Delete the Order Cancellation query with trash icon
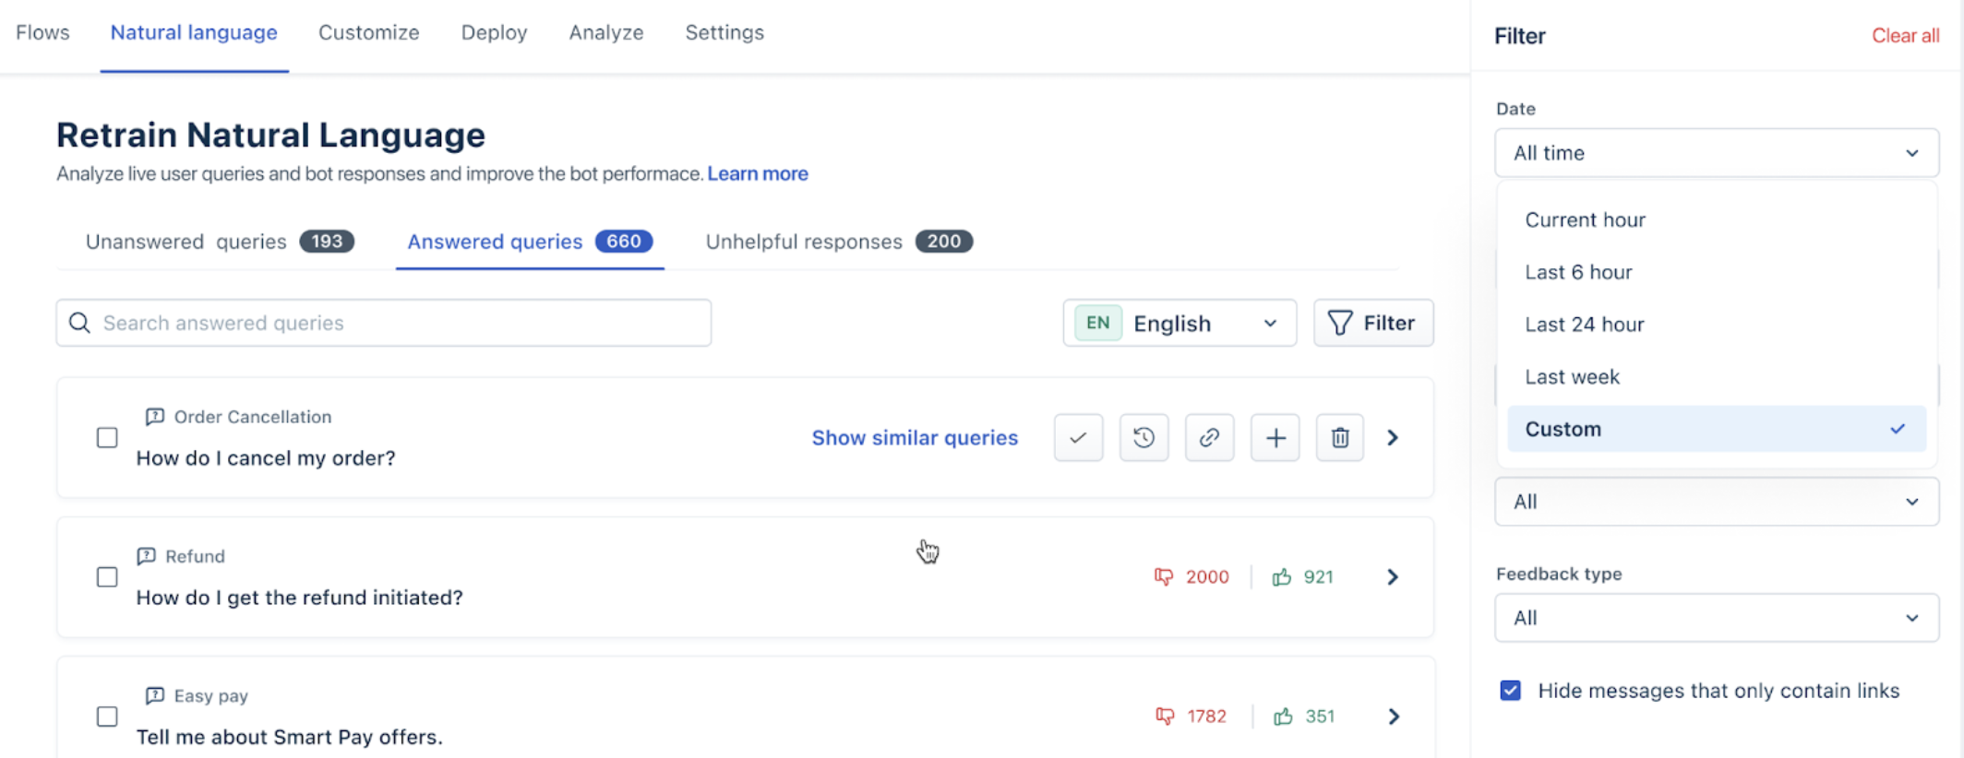The image size is (1964, 758). pyautogui.click(x=1340, y=437)
